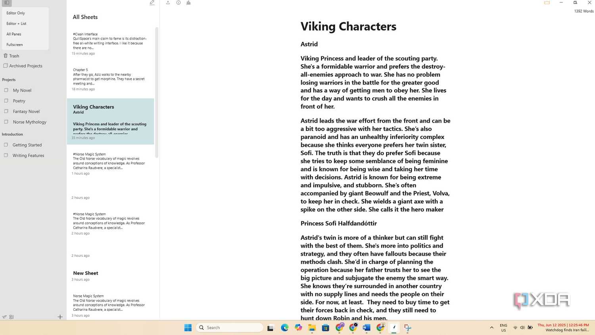Click the send feedback paper-plane icon
Viewport: 595px width, 335px height.
tap(4, 317)
